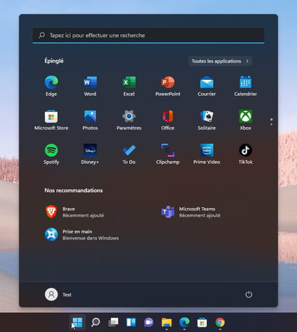
Task: Open recommended Brave recently added
Action: 75,212
